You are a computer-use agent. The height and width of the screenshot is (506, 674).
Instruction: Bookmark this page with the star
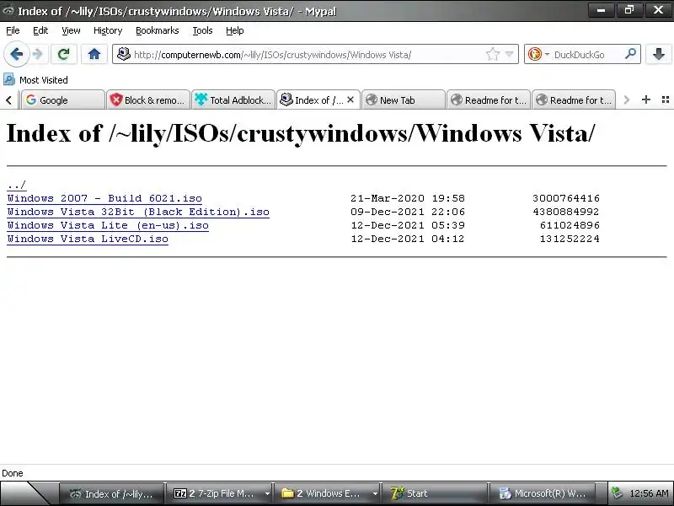493,54
